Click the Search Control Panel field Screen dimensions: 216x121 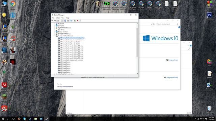[167, 24]
